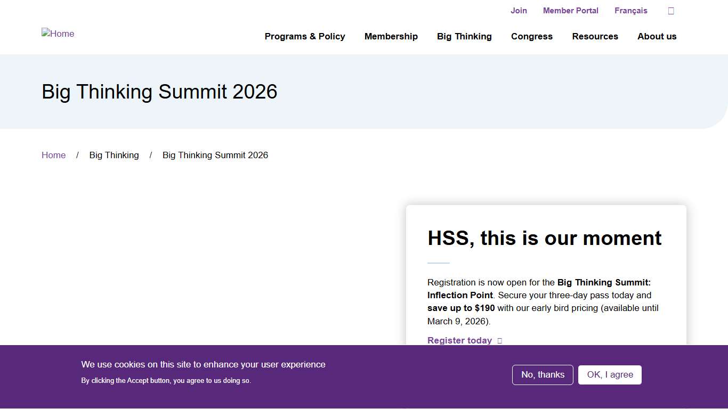Viewport: 728px width, 409px height.
Task: Open Big Thinking from the breadcrumb trail
Action: click(114, 155)
